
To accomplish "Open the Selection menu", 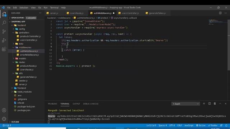I will pyautogui.click(x=24, y=8).
